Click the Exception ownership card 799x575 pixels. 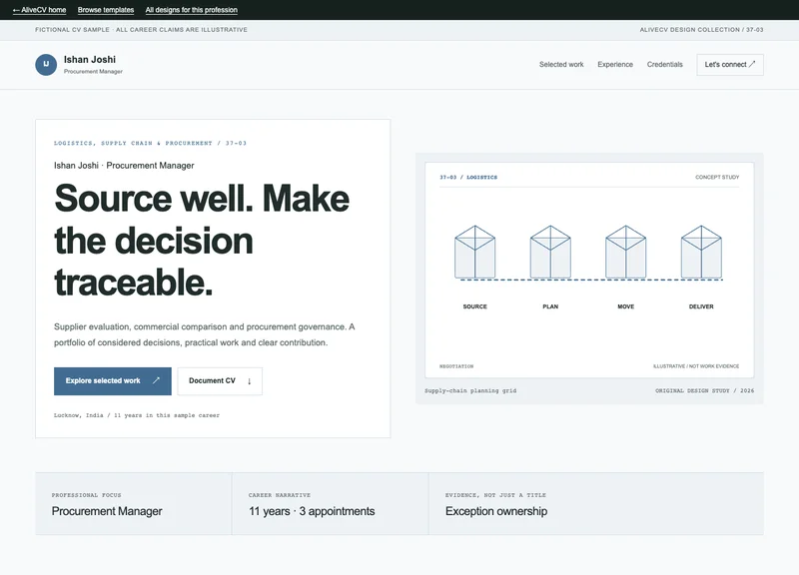click(596, 504)
